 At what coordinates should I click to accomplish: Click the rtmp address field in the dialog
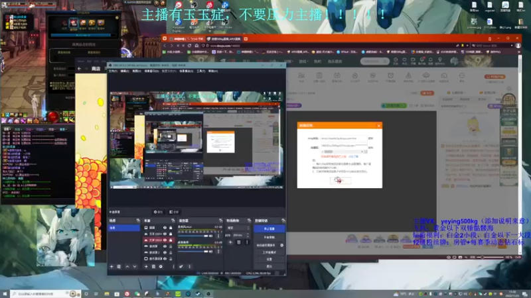pyautogui.click(x=343, y=138)
